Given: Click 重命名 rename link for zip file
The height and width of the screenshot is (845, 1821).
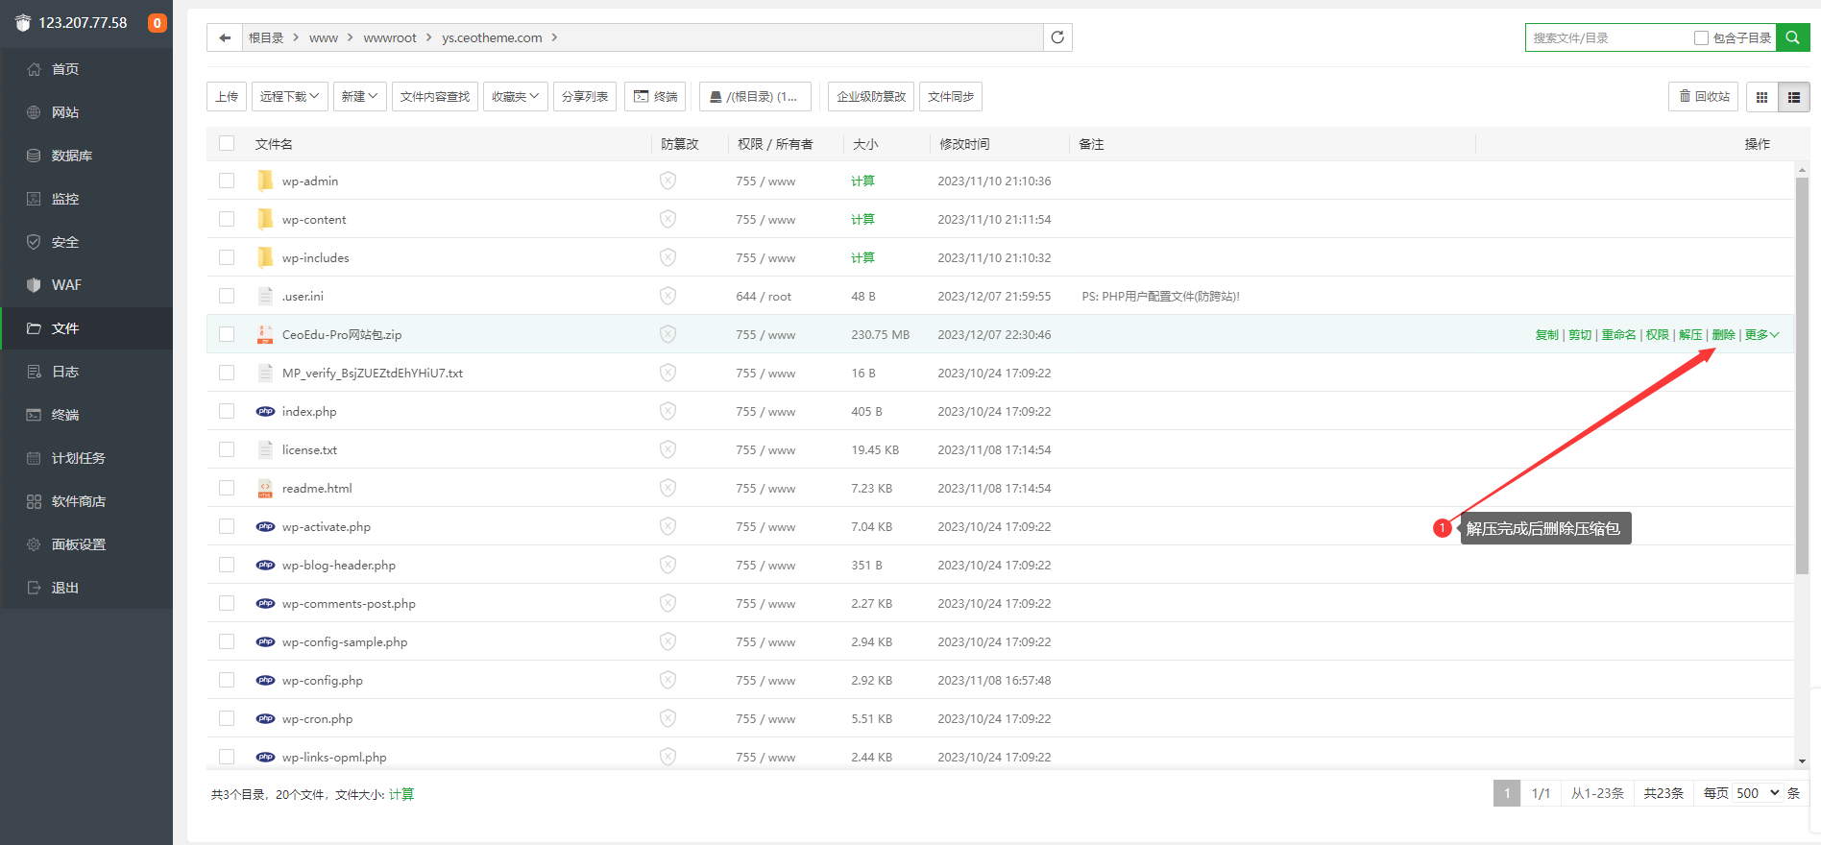Looking at the screenshot, I should 1618,334.
